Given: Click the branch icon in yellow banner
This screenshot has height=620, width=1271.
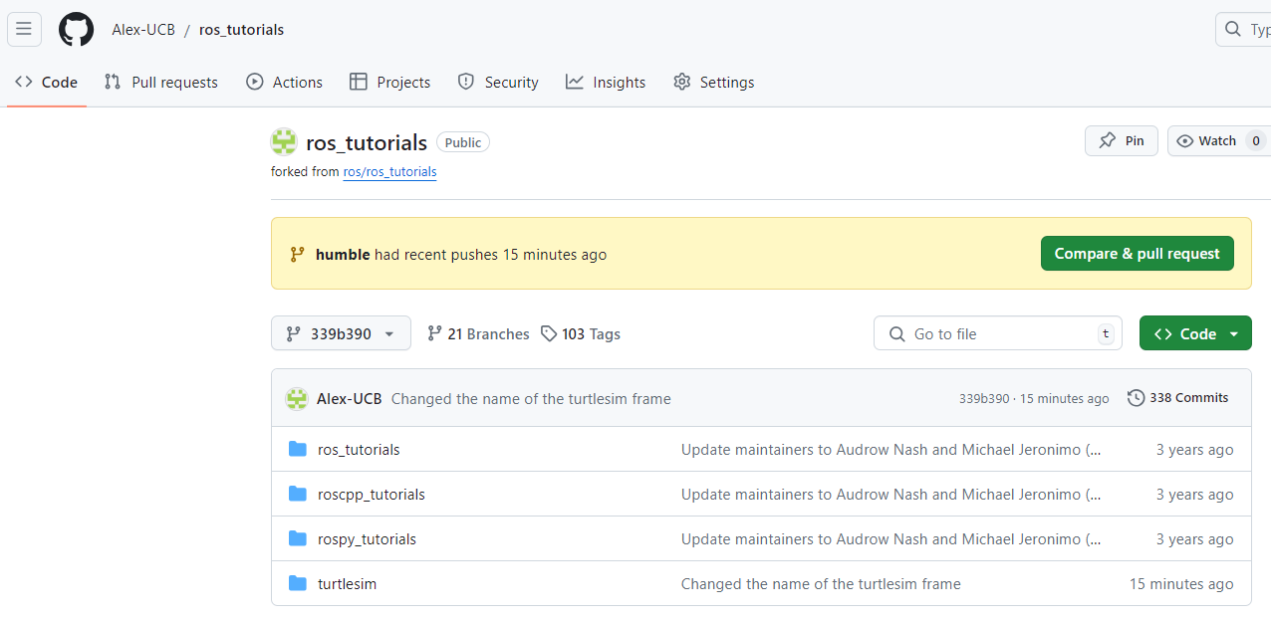Looking at the screenshot, I should (x=297, y=254).
